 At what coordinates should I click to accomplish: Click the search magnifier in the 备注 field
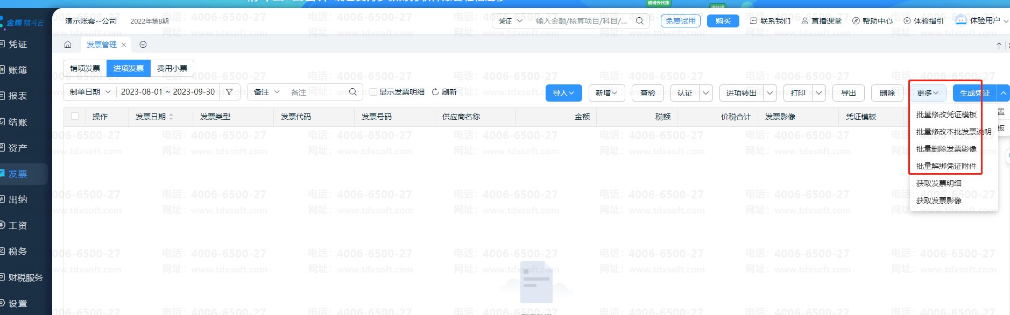point(353,92)
